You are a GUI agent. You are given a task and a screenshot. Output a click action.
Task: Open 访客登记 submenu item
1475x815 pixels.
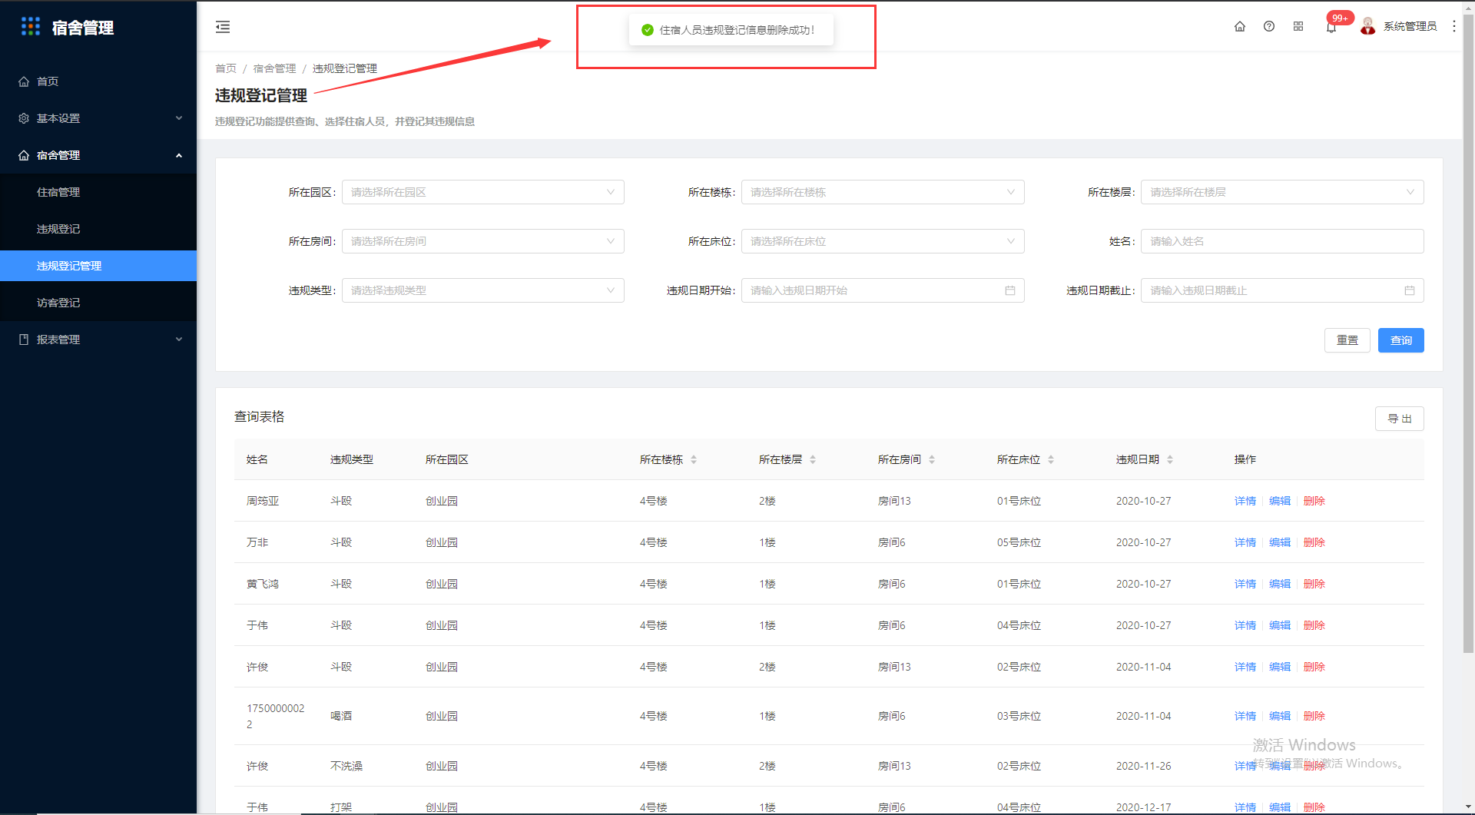[x=98, y=303]
